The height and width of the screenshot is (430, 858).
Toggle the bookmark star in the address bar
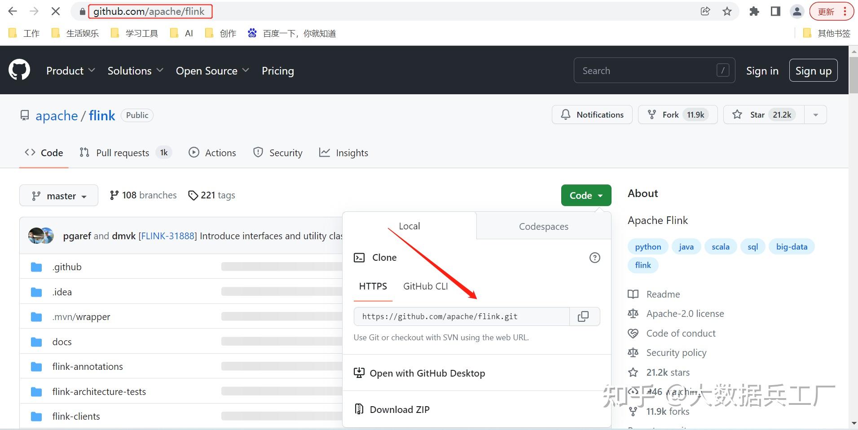pyautogui.click(x=727, y=11)
